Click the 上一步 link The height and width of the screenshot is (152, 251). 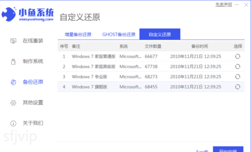point(202,151)
